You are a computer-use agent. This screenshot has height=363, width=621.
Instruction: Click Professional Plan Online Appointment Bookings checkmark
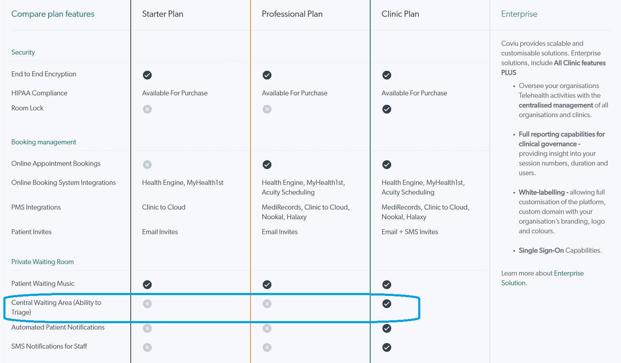click(267, 165)
